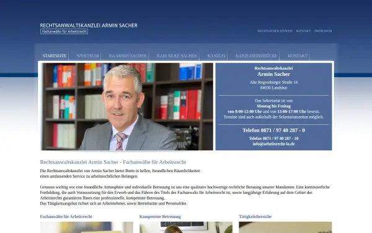The width and height of the screenshot is (372, 233).
Task: Open the Kontakt link in the header
Action: click(303, 31)
